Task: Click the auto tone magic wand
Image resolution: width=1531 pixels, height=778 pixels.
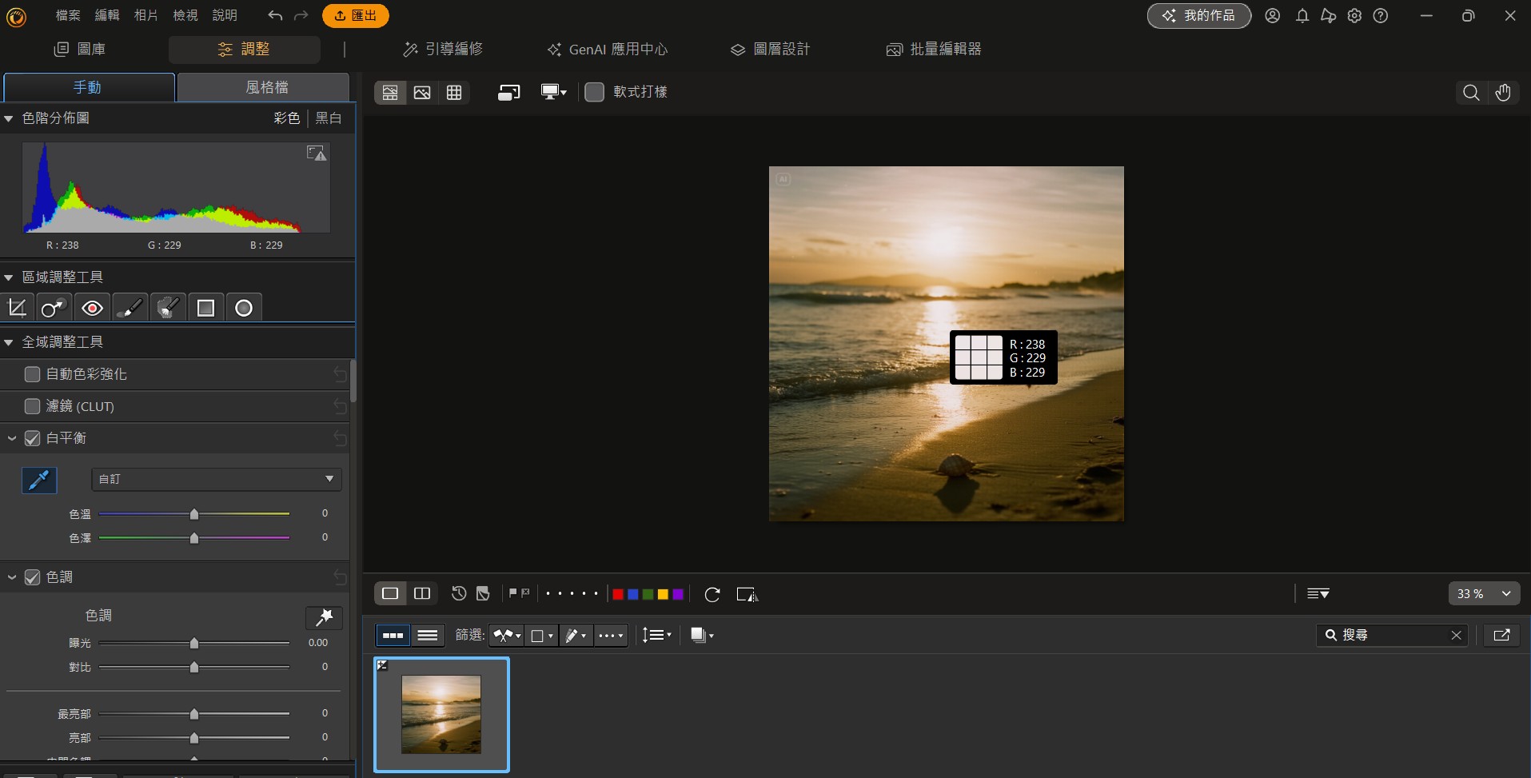Action: [324, 617]
